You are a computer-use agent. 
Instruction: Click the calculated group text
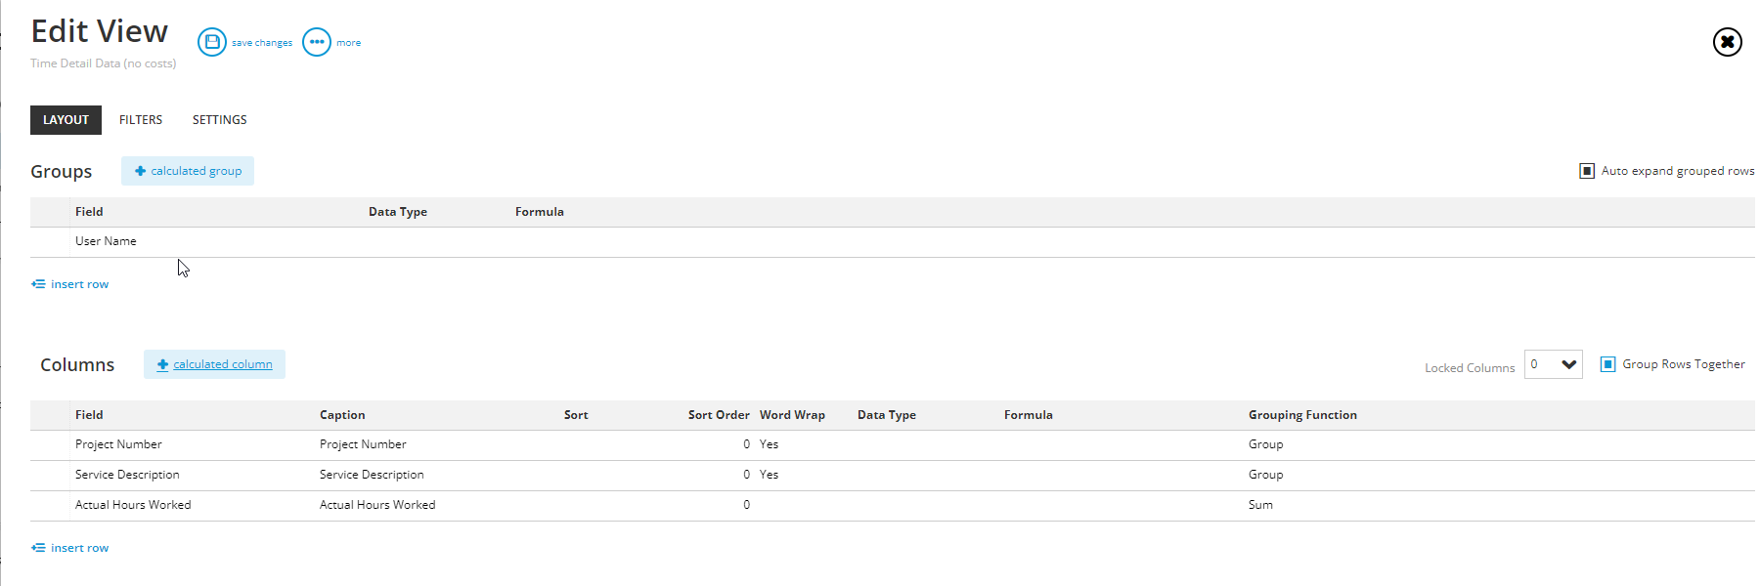click(197, 171)
